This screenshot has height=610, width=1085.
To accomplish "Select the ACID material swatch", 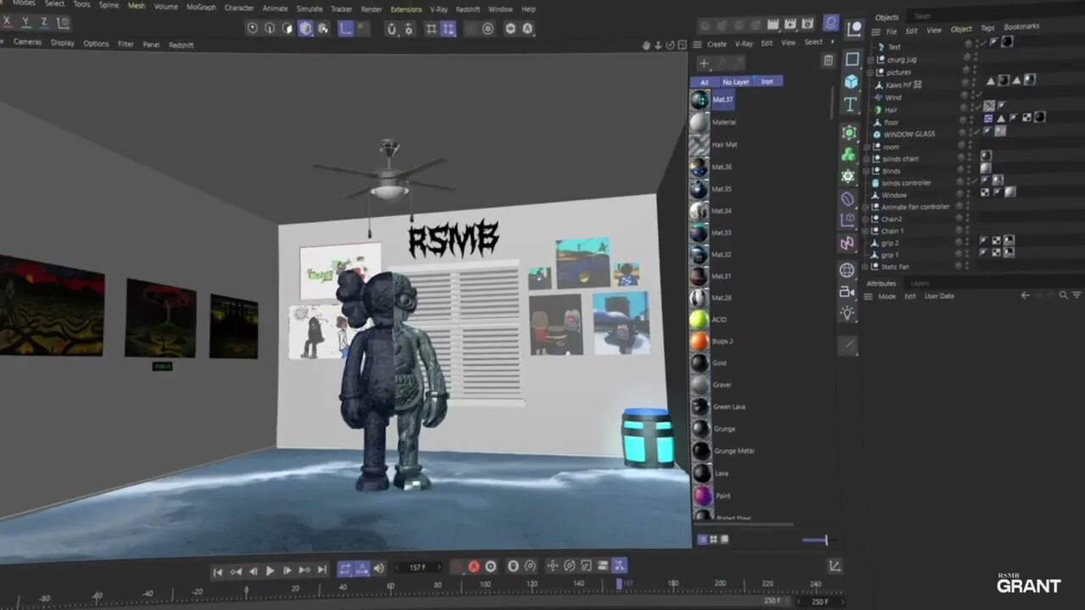I will (698, 319).
